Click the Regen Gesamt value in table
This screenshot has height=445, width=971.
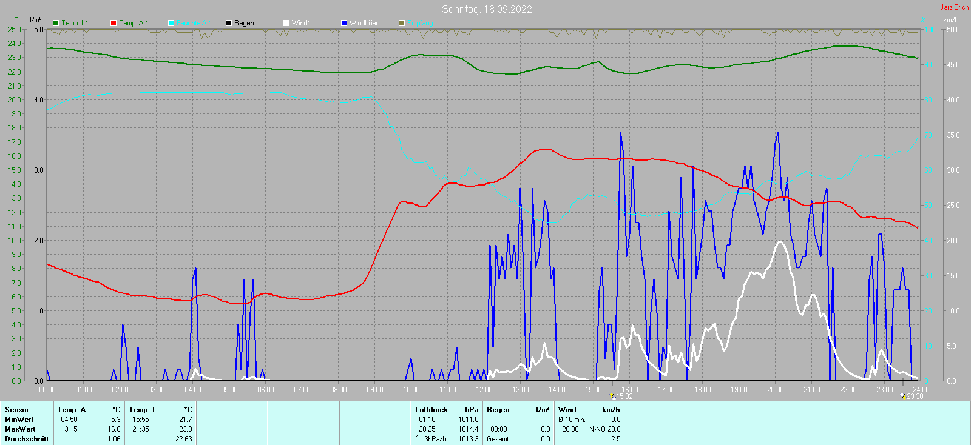coord(545,439)
